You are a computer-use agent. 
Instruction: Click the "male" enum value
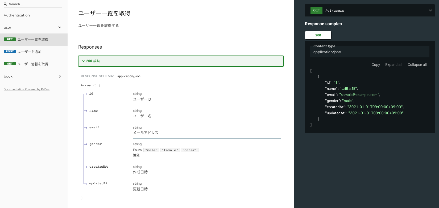[x=151, y=150]
